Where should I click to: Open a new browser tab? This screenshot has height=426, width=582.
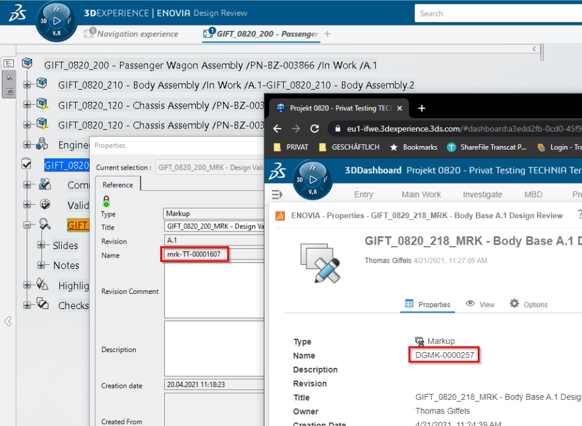click(x=422, y=108)
